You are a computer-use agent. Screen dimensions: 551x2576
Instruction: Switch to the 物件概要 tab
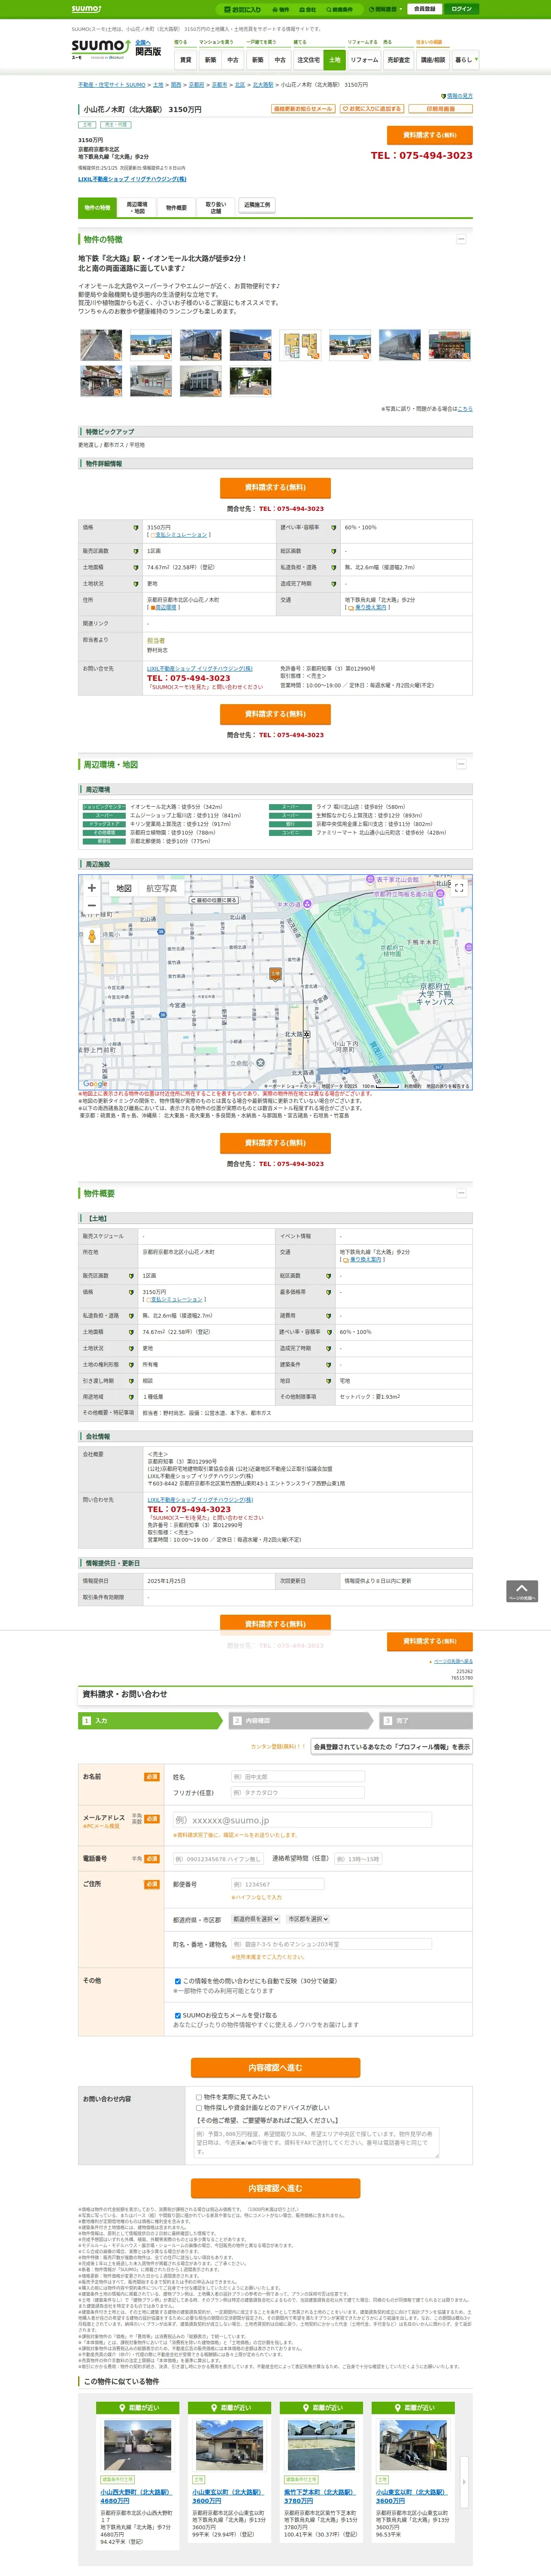coord(176,208)
